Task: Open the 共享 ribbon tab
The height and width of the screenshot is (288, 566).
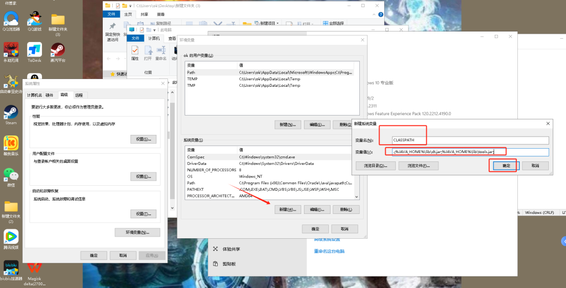Action: pos(144,14)
